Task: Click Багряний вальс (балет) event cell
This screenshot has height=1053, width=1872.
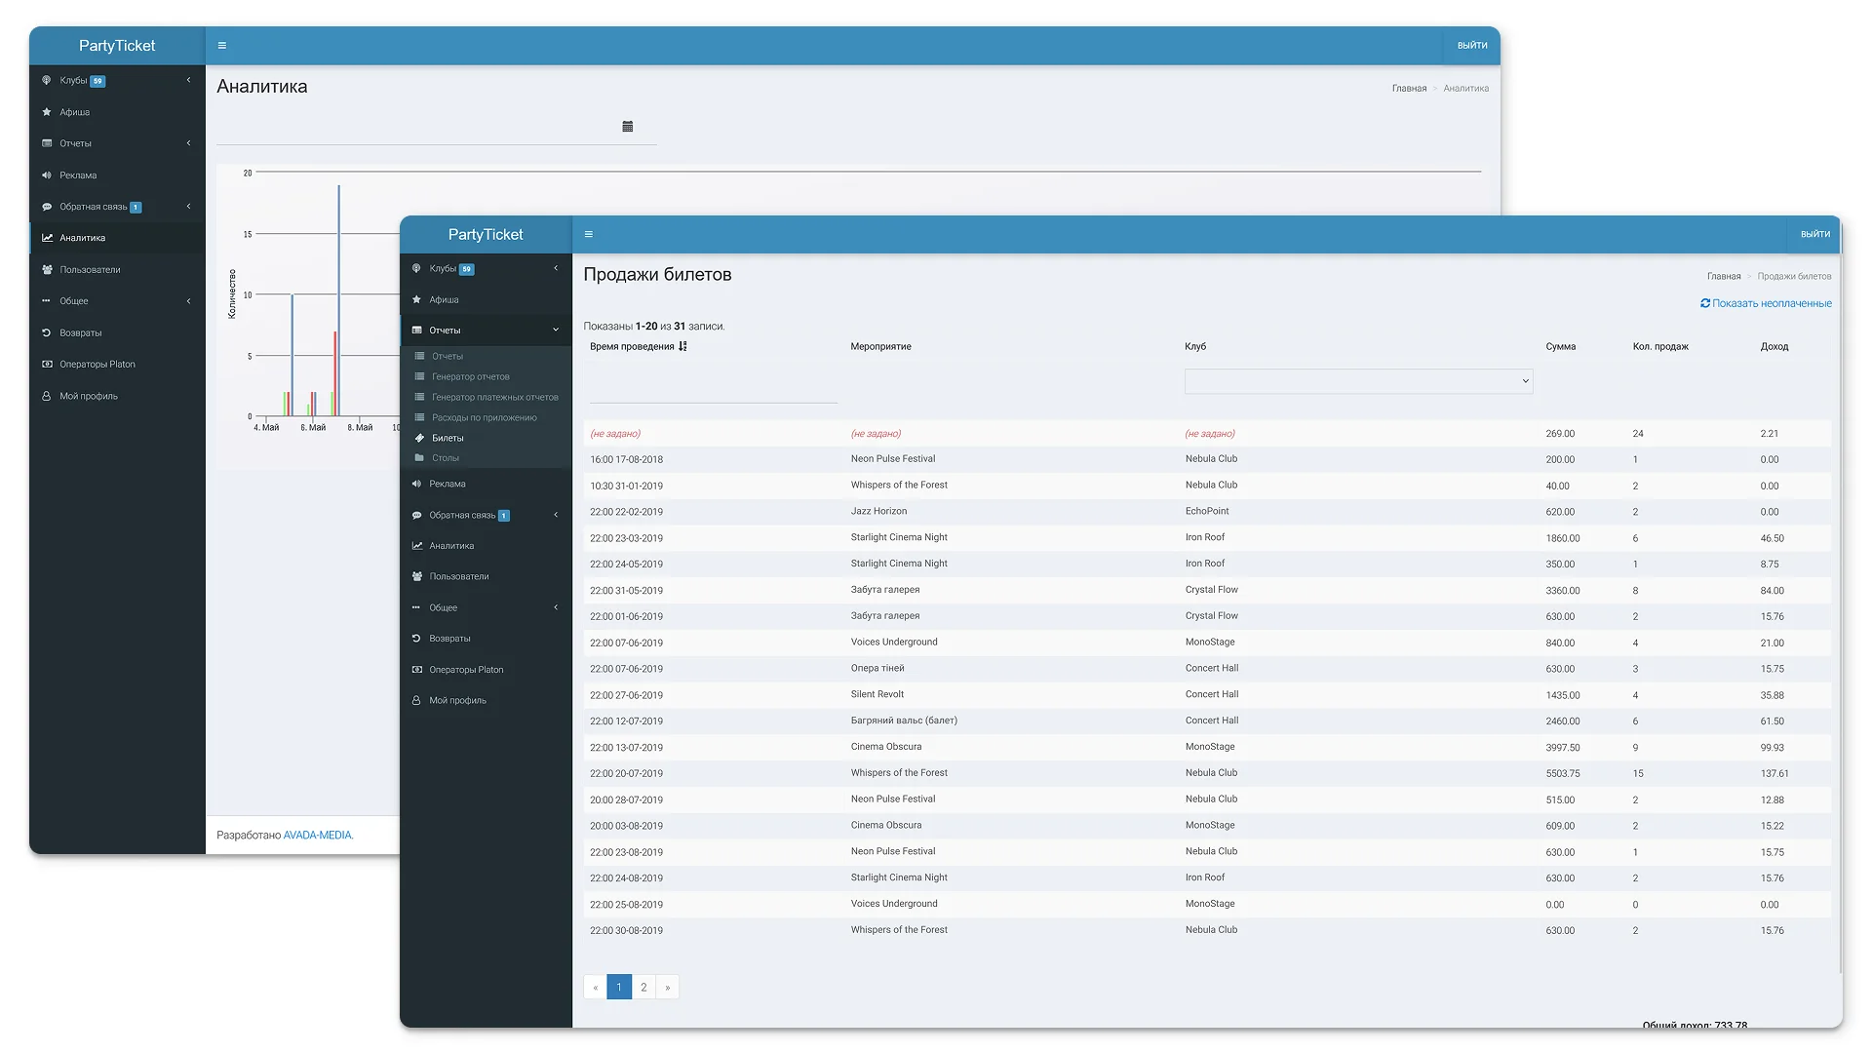Action: tap(904, 721)
